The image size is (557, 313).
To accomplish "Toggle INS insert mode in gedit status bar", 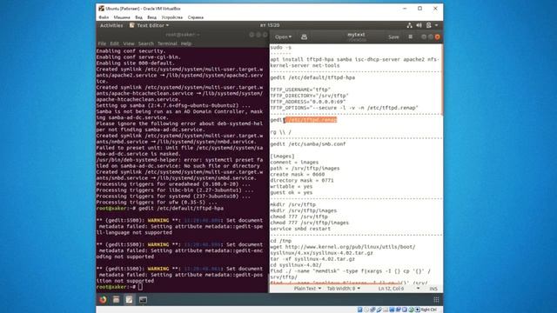I will coord(433,289).
